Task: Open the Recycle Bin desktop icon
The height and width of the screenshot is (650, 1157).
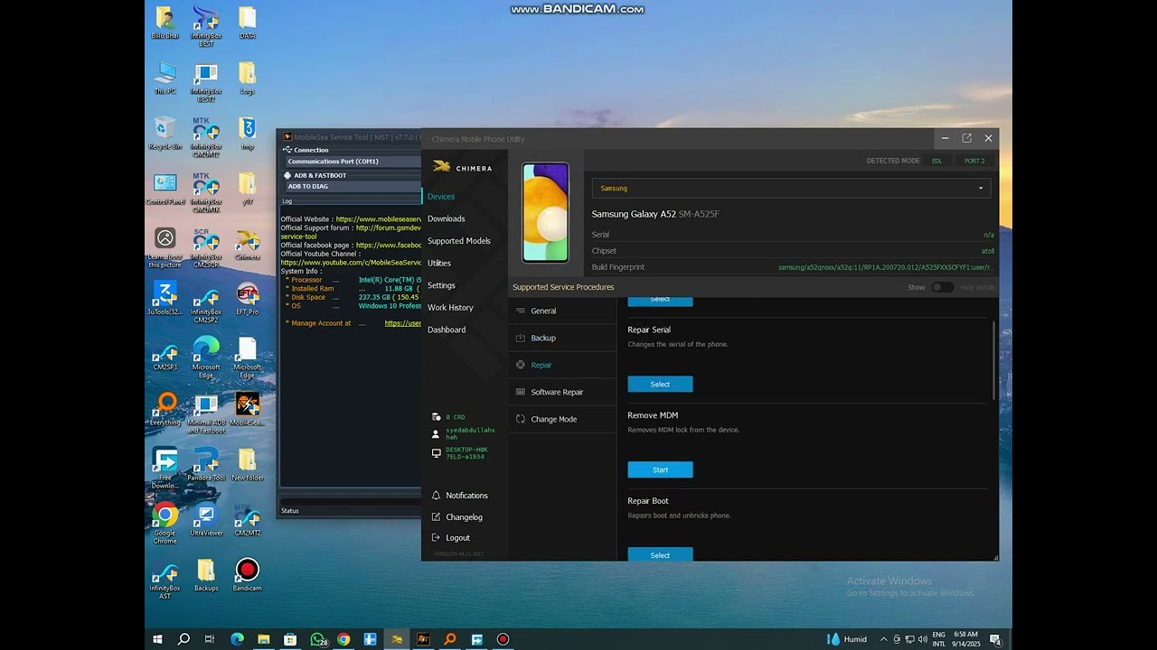Action: 165,133
